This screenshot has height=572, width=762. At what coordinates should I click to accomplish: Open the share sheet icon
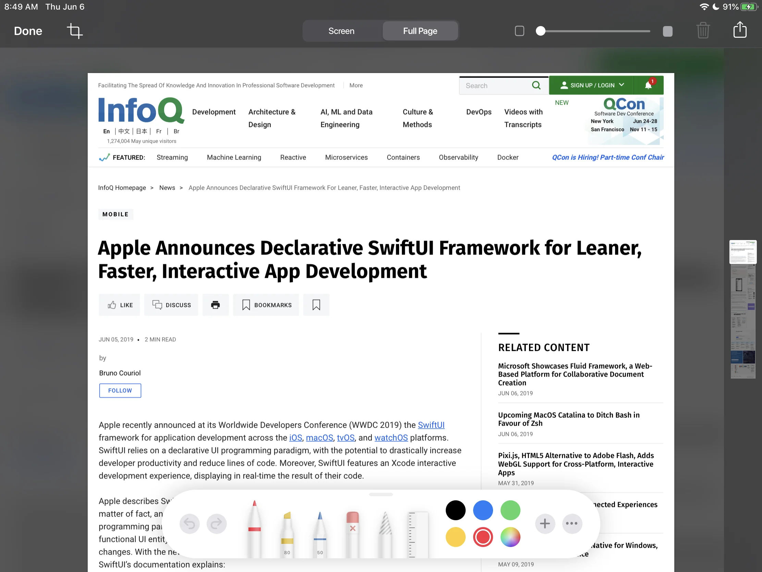[x=740, y=29]
